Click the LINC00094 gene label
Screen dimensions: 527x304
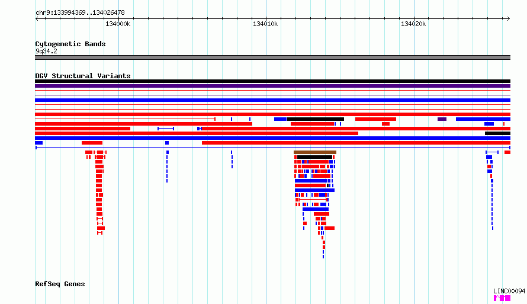point(509,291)
